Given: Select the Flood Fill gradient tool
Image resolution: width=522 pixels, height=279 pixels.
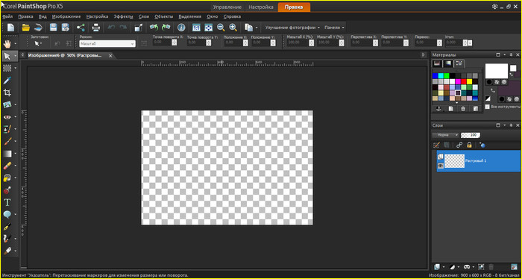Looking at the screenshot, I should click(7, 154).
